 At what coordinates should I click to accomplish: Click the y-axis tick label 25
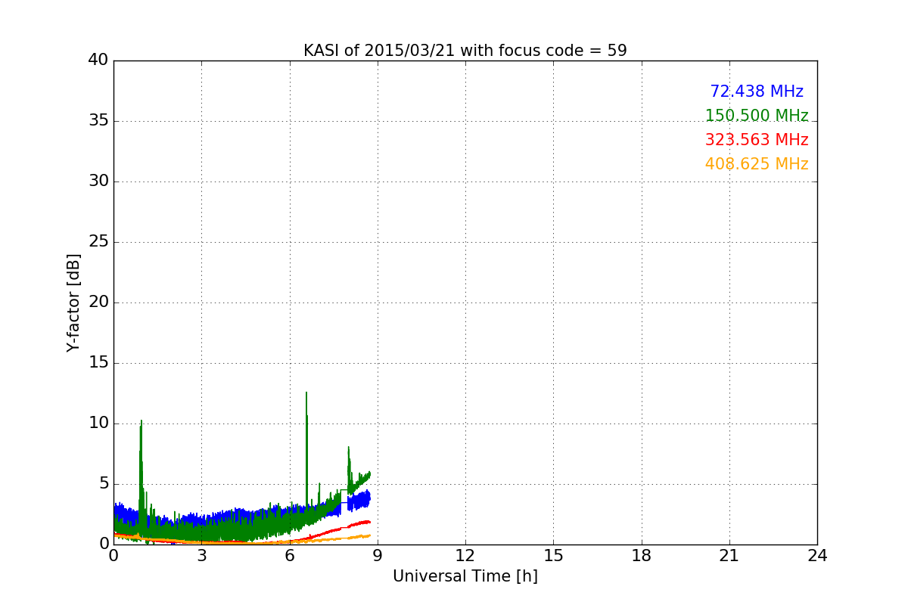[98, 242]
